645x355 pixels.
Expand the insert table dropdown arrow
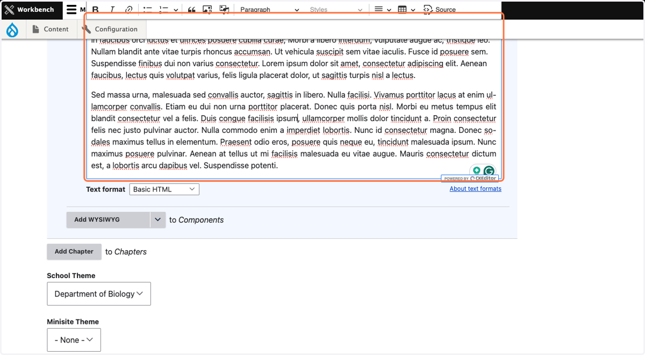pos(413,10)
